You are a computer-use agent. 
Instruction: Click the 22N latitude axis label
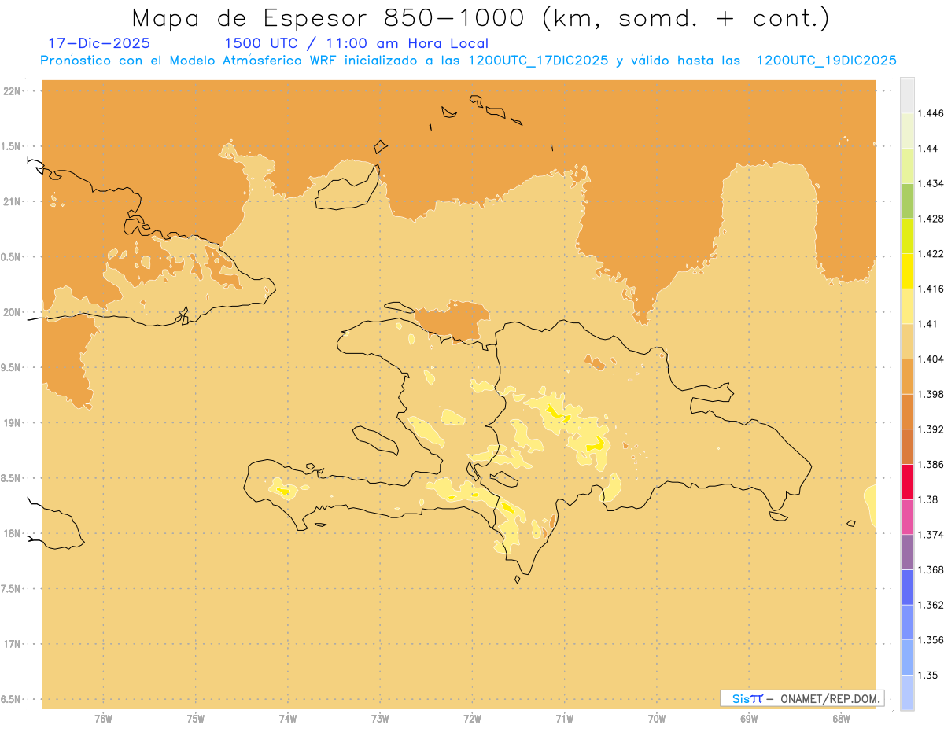tap(13, 91)
